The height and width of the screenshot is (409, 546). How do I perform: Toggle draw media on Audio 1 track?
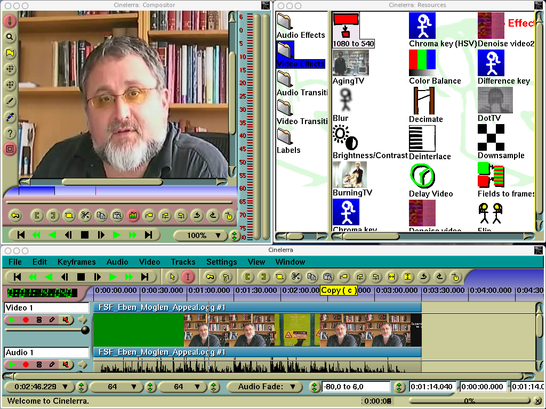(x=52, y=364)
